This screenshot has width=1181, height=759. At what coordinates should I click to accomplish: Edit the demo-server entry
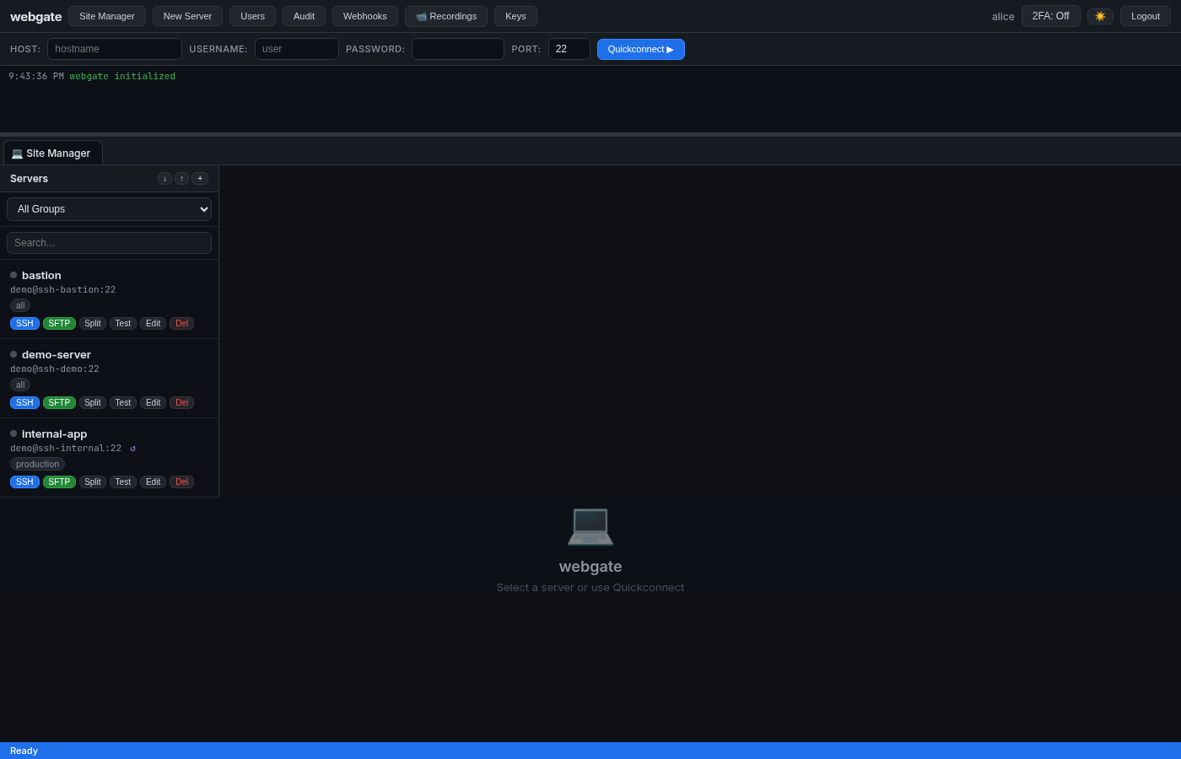153,403
